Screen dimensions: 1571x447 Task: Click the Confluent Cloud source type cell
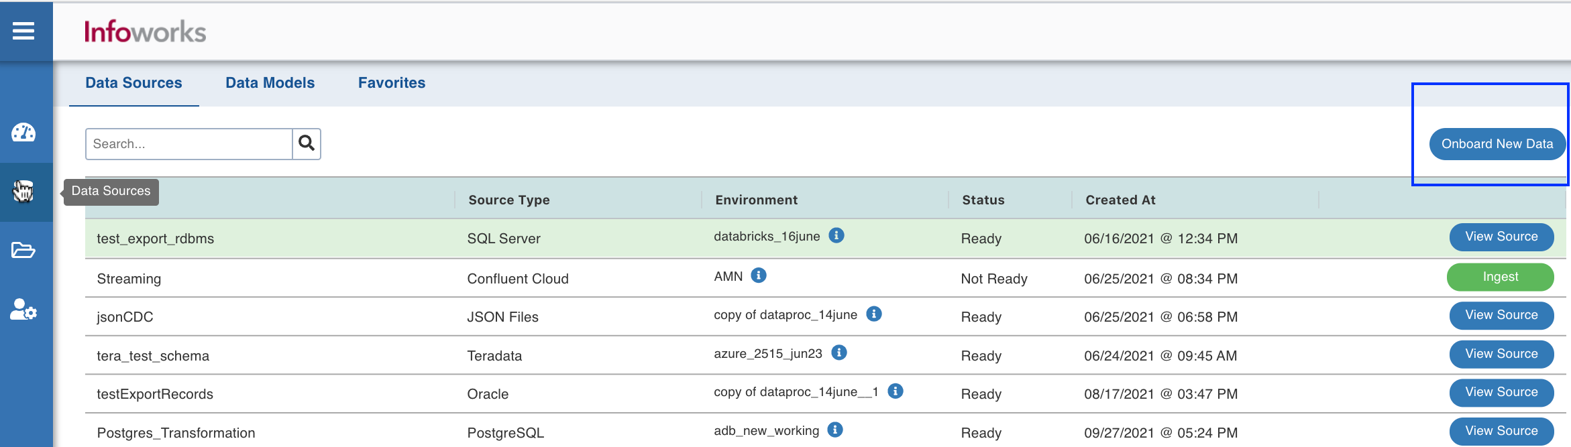[518, 279]
